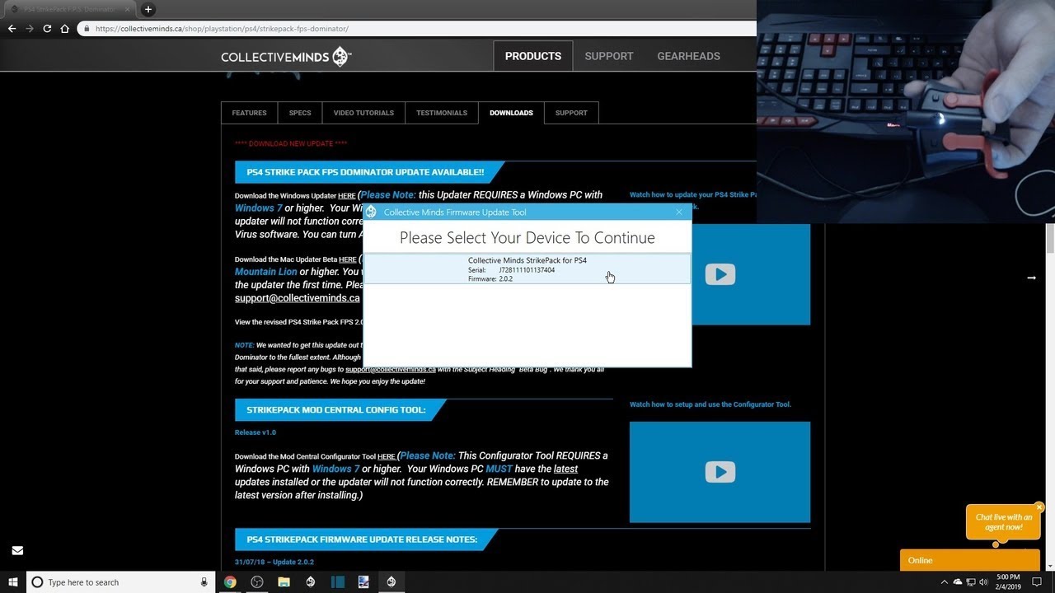Click the taskbar microphone icon

coord(204,582)
